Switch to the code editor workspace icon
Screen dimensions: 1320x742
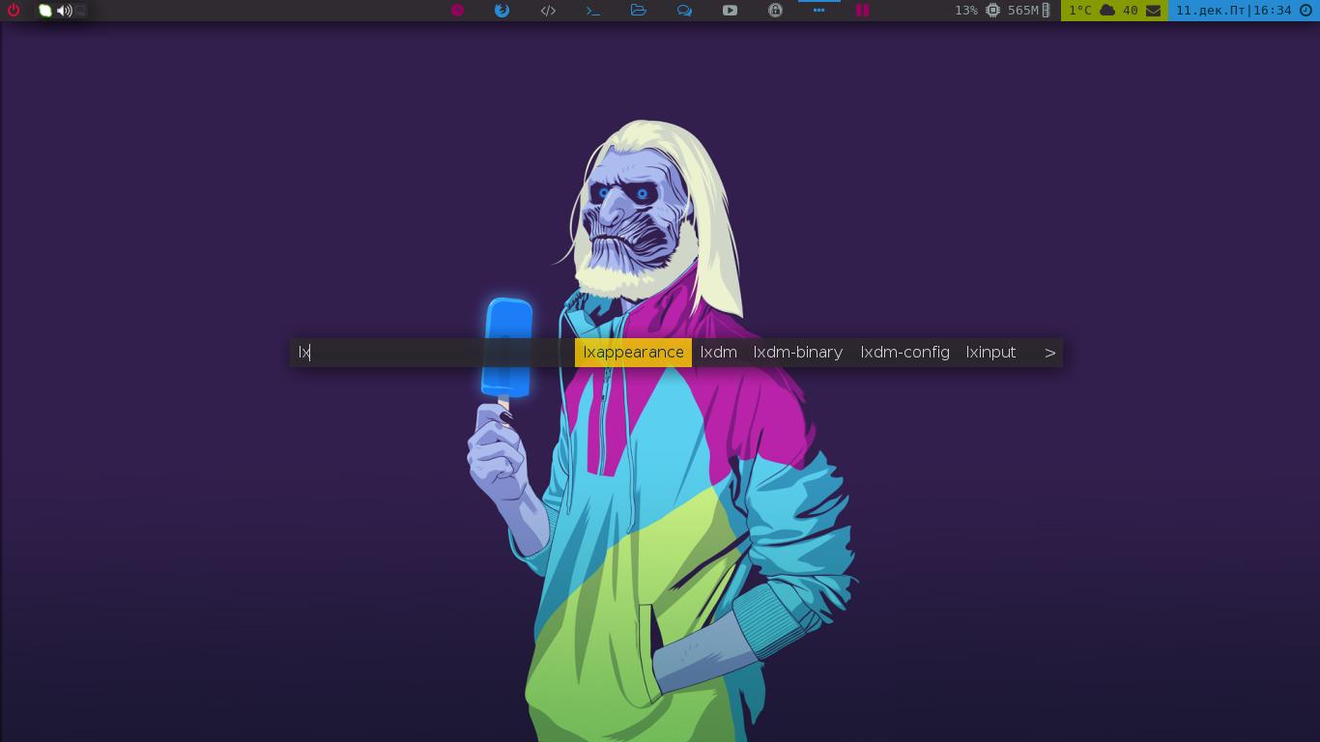pos(548,11)
